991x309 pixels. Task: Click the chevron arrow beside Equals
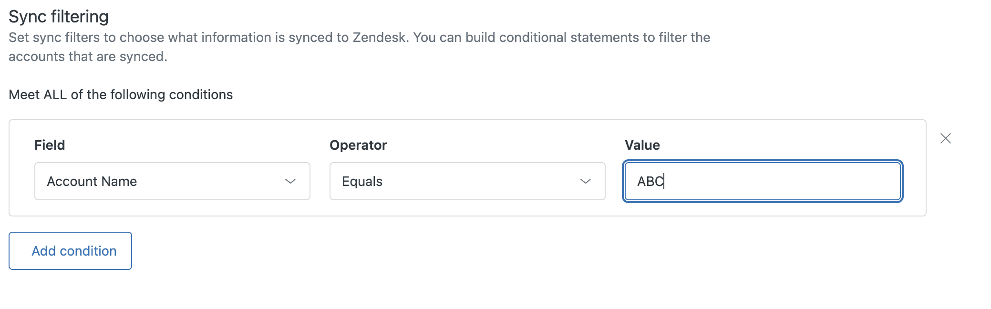pos(586,181)
